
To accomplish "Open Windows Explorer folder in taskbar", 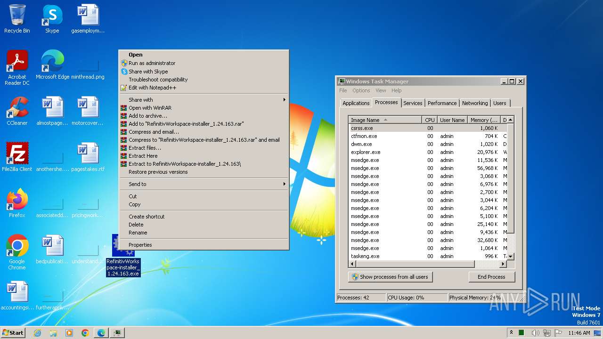I will 53,333.
